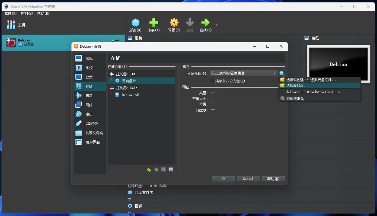Viewport: 377px width, 216px height.
Task: Maximize the VirtualBox manager window
Action: [x=355, y=7]
